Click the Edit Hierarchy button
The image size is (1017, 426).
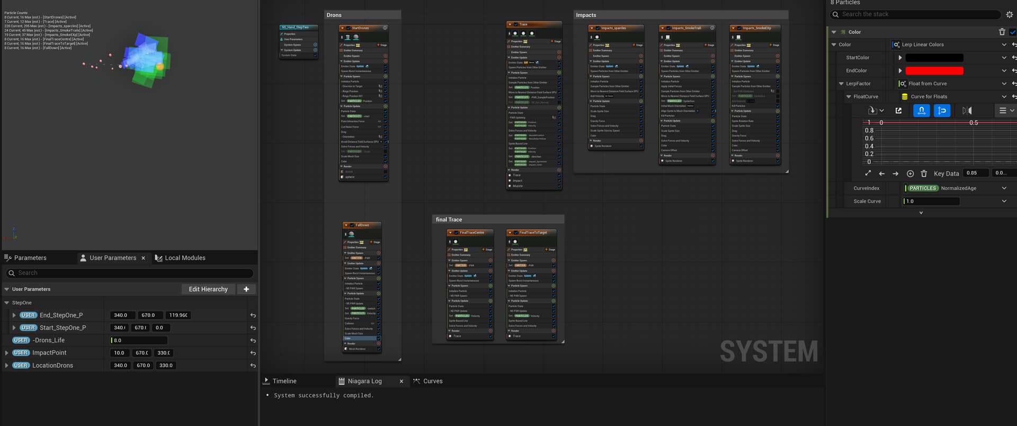208,289
